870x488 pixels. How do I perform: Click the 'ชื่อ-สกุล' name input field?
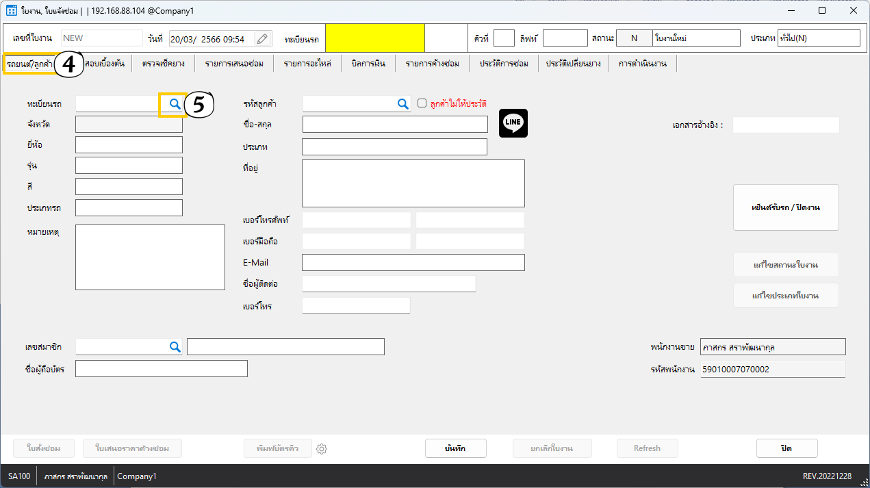coord(395,124)
